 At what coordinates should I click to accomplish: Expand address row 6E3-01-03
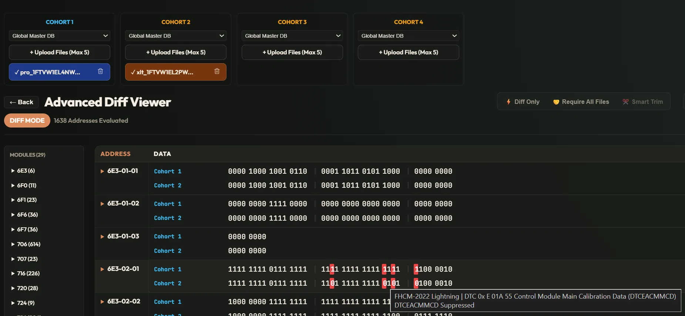tap(103, 237)
